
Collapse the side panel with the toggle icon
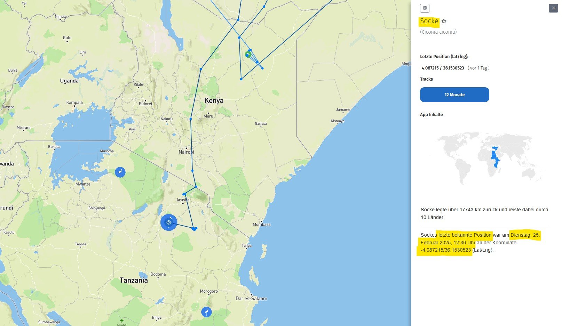[x=425, y=8]
